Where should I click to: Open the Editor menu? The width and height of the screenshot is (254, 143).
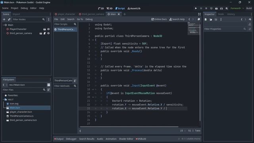click(33, 8)
